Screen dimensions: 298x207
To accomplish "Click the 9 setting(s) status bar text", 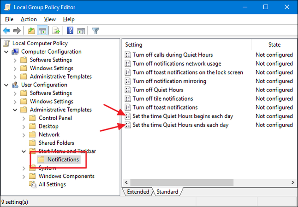I will [15, 201].
